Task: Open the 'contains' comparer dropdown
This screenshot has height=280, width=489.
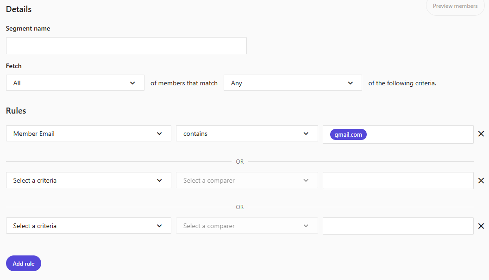Action: click(x=246, y=134)
